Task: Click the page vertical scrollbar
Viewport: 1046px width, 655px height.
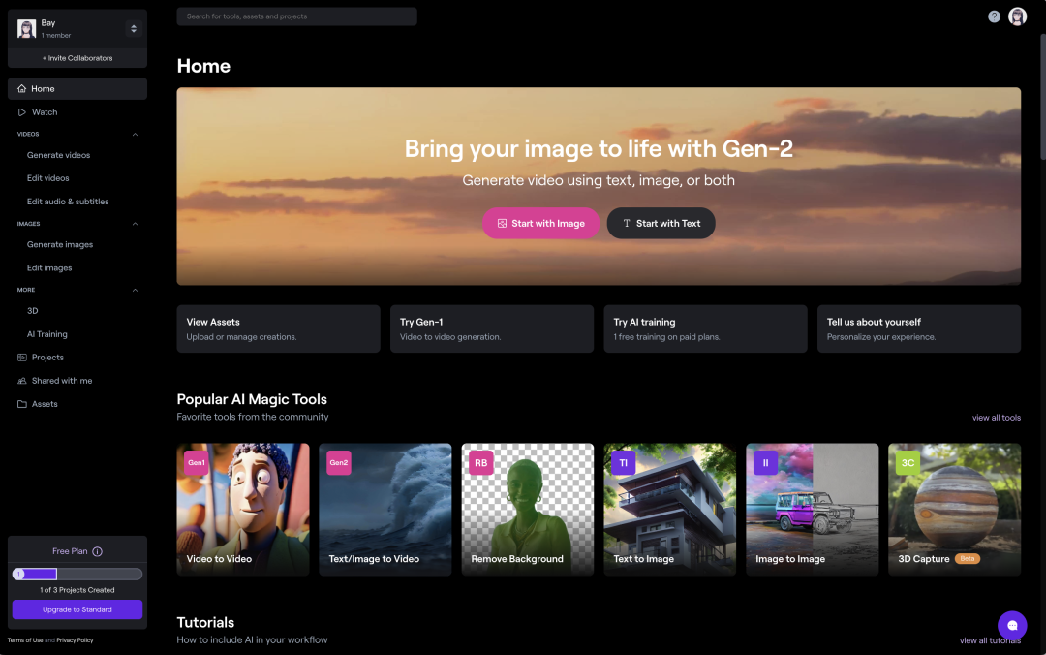Action: [x=1042, y=97]
